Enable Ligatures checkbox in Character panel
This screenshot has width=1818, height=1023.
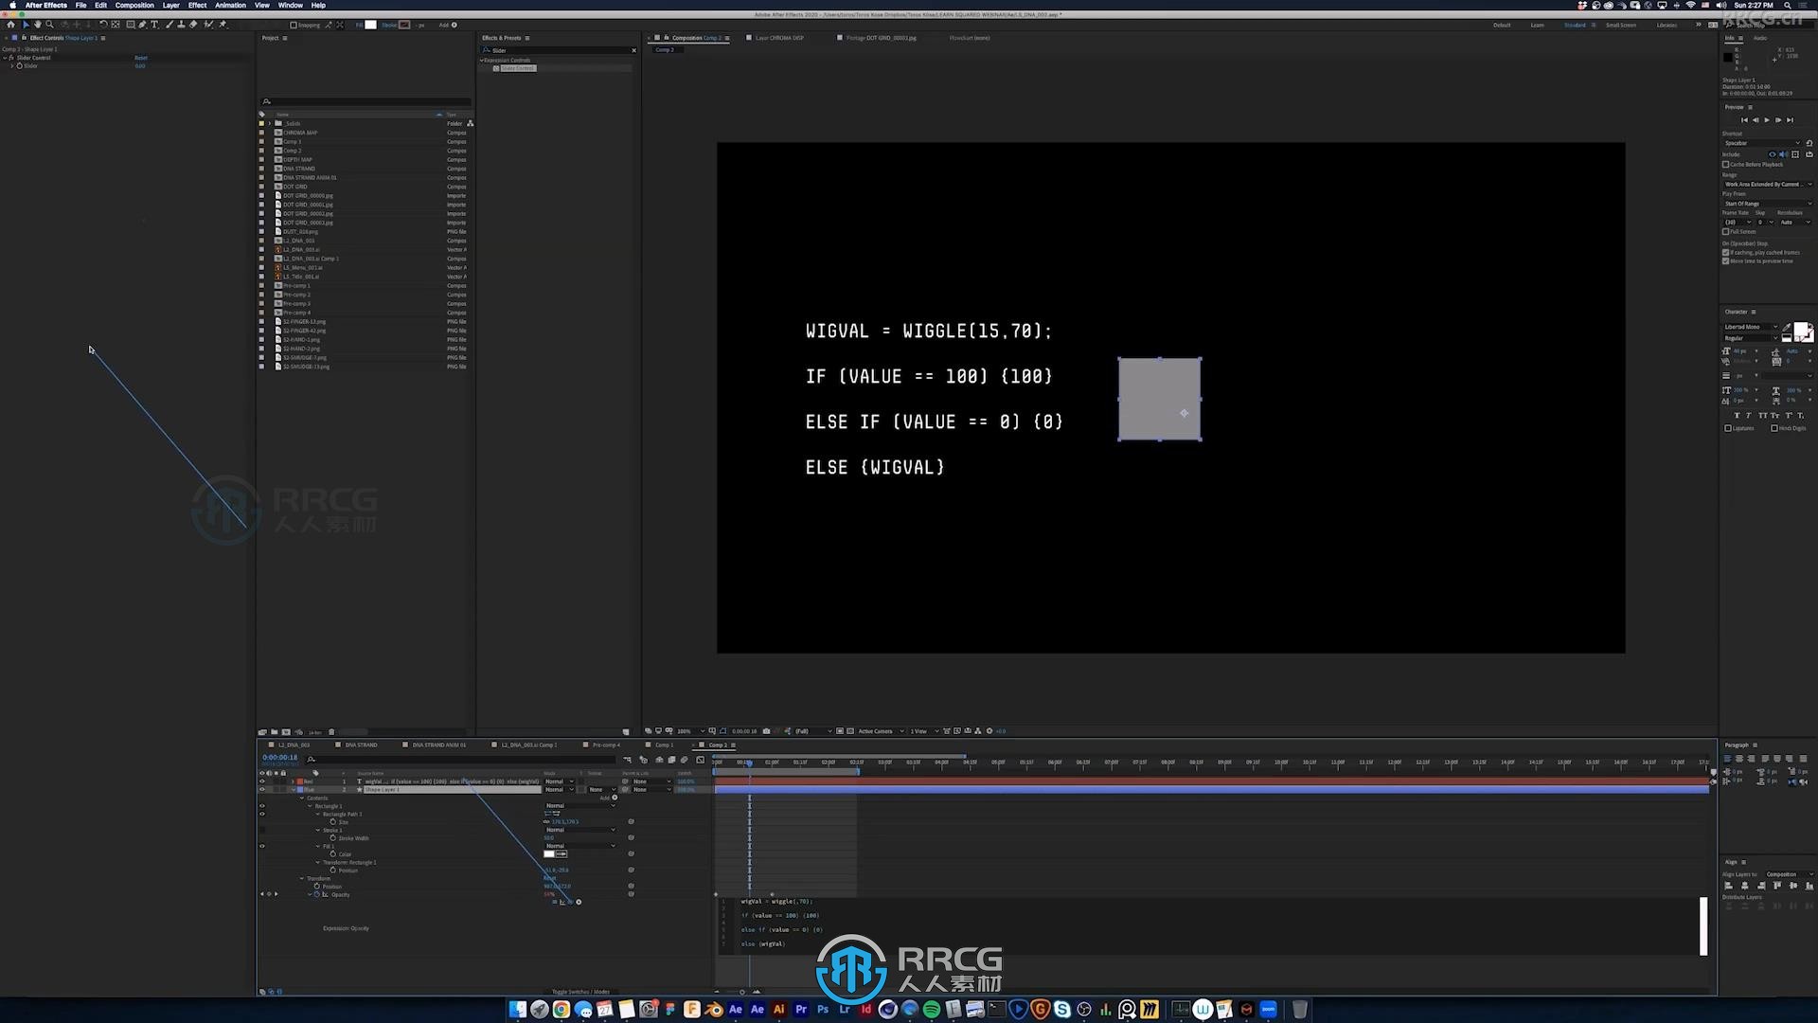[1728, 428]
